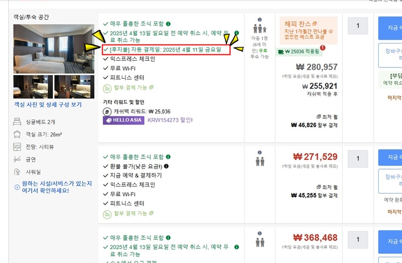Click info icon next to non-refundable low rate
The height and width of the screenshot is (263, 402).
166,166
